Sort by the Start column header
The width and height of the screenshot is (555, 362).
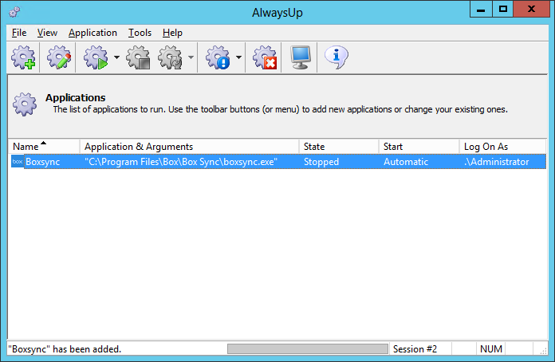click(x=419, y=147)
